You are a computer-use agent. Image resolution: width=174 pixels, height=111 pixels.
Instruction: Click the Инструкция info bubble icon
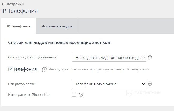point(45,69)
